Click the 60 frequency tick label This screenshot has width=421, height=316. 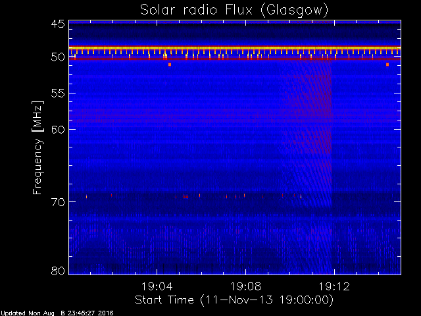58,130
